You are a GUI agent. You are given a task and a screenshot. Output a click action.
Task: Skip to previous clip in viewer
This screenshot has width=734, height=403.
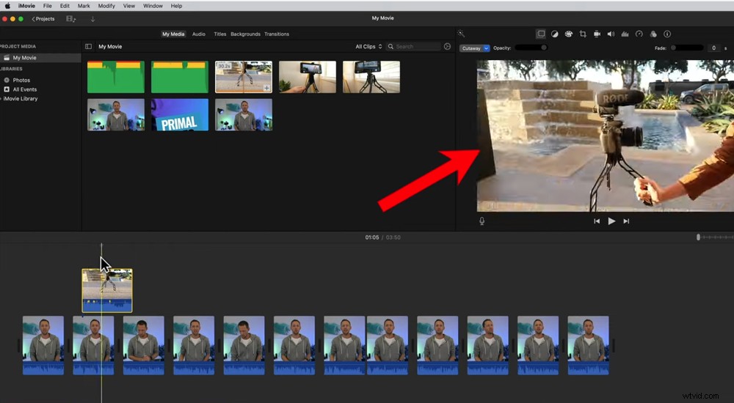tap(596, 221)
